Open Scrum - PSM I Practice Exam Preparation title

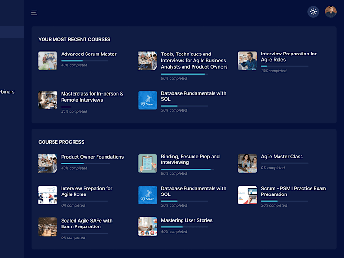[x=293, y=191]
